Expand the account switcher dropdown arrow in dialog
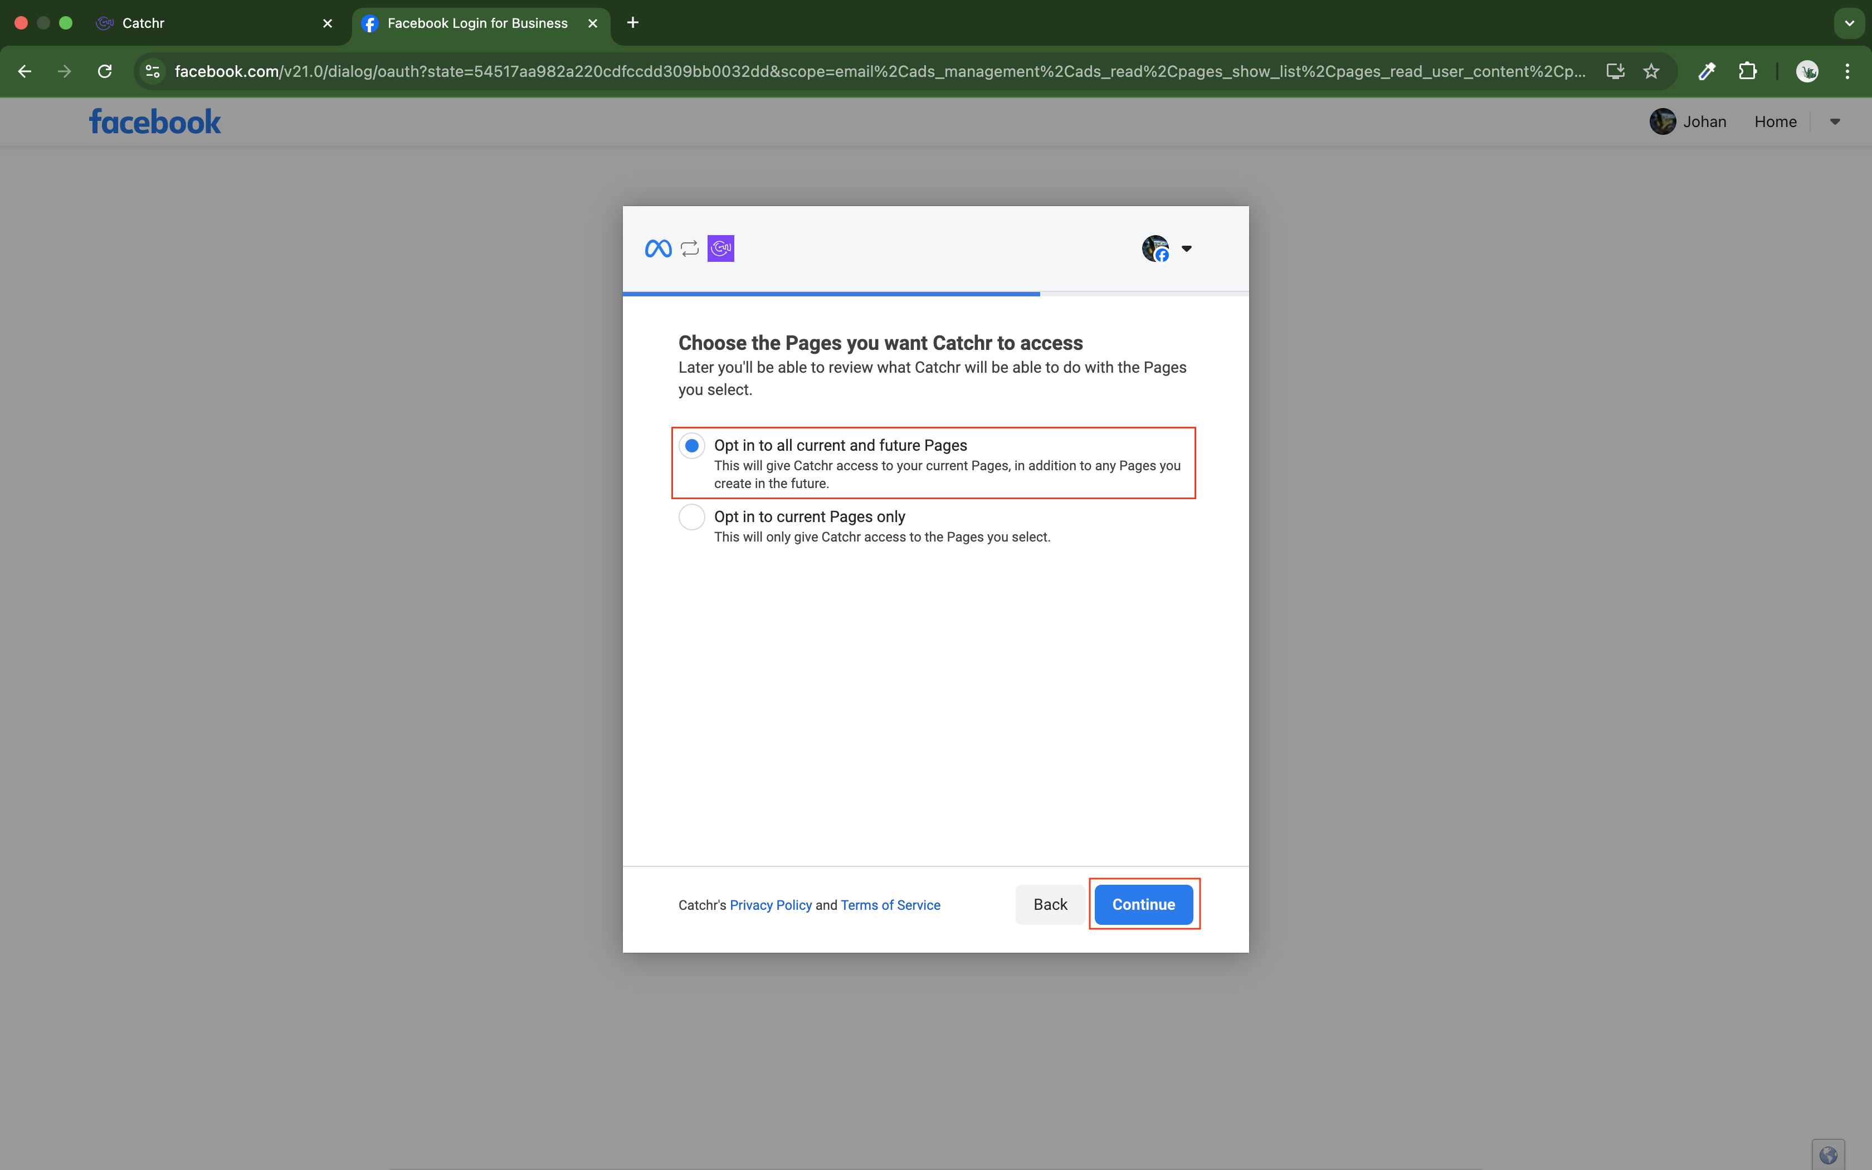Viewport: 1872px width, 1170px height. [1187, 248]
